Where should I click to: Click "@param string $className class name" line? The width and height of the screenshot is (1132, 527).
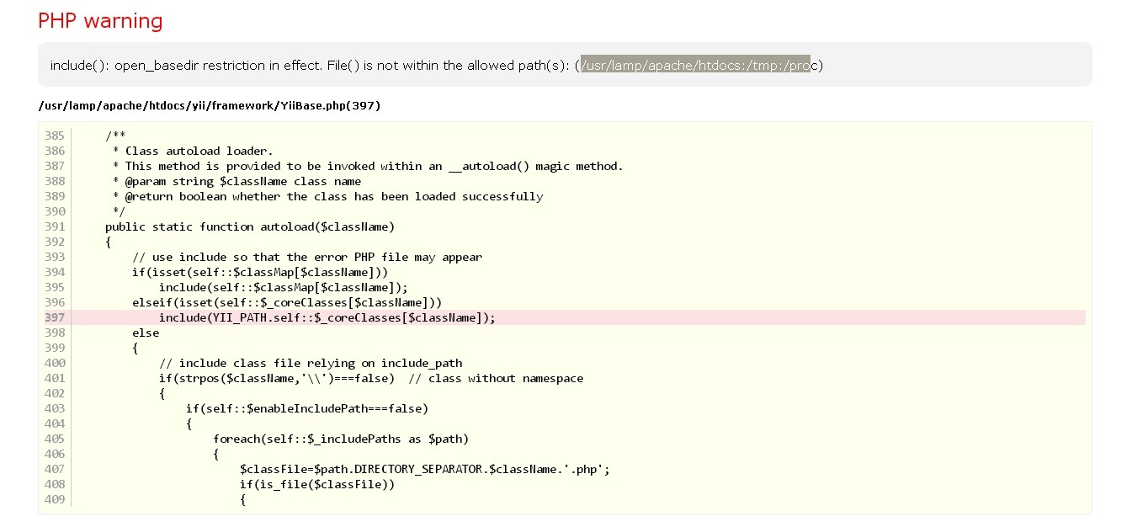click(236, 181)
